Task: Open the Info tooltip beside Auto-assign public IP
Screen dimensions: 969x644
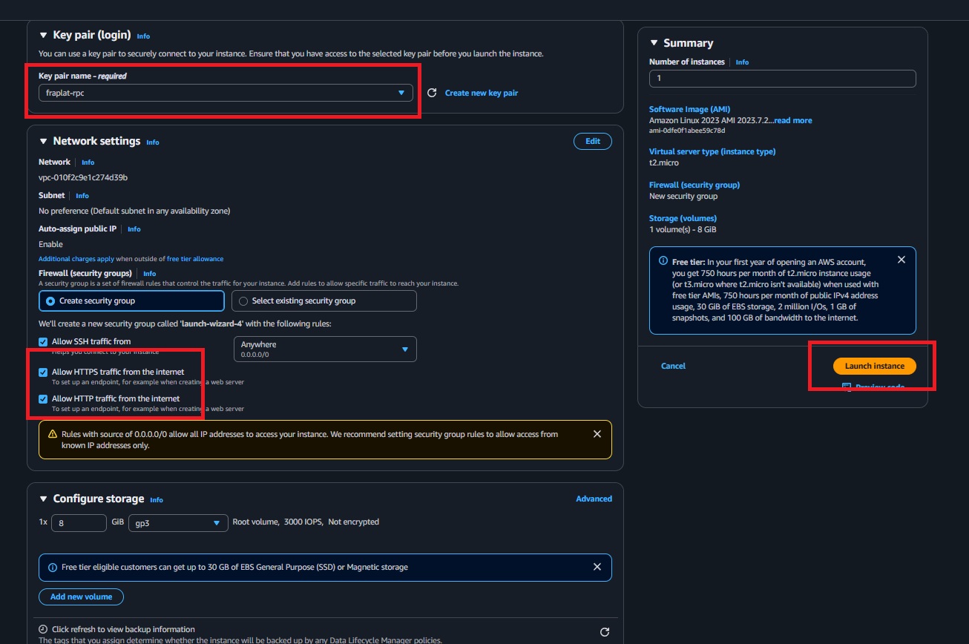Action: [x=134, y=229]
